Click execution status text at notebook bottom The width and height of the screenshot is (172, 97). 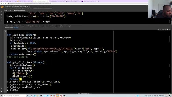click(x=86, y=93)
